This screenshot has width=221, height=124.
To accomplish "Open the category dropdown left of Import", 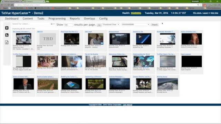I will click(136, 24).
